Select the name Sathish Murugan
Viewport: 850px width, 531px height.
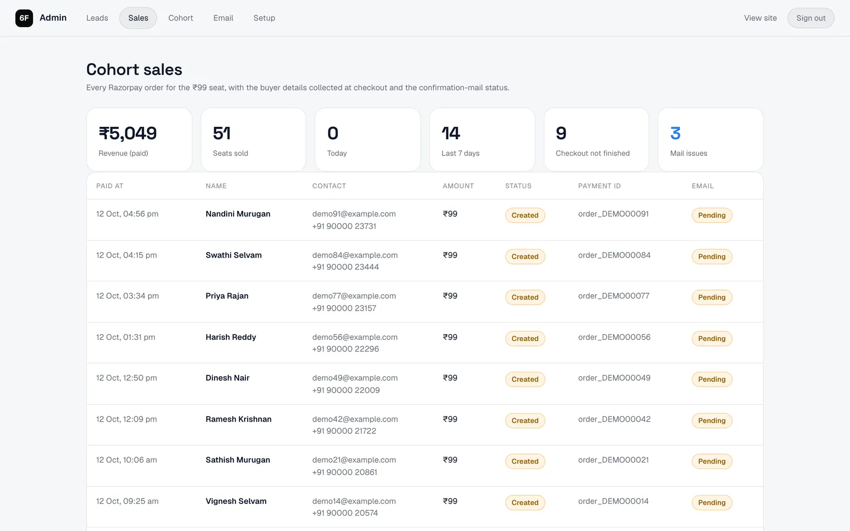point(237,460)
